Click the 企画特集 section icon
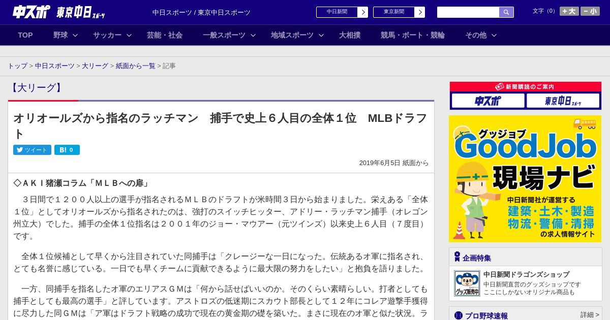 [457, 257]
